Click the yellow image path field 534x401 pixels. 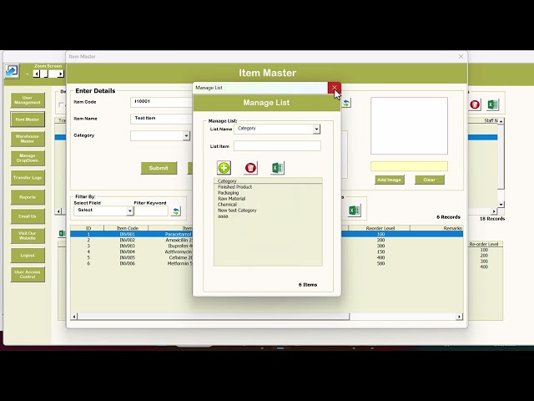pyautogui.click(x=409, y=166)
